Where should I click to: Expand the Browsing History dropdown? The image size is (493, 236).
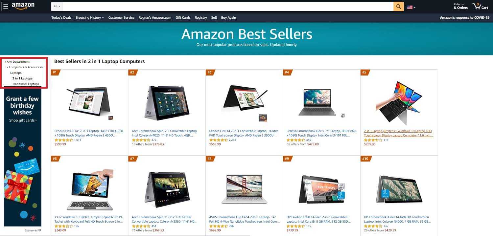point(89,18)
